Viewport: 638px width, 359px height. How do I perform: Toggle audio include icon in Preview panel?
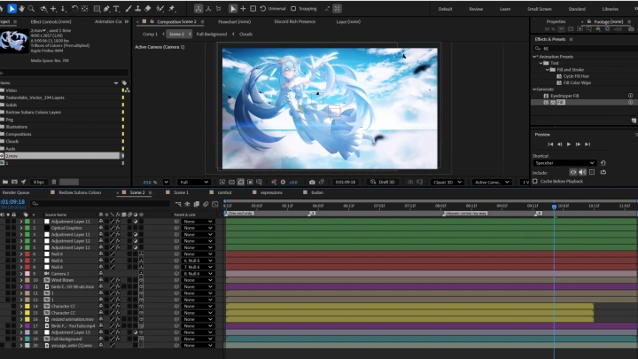coord(582,172)
